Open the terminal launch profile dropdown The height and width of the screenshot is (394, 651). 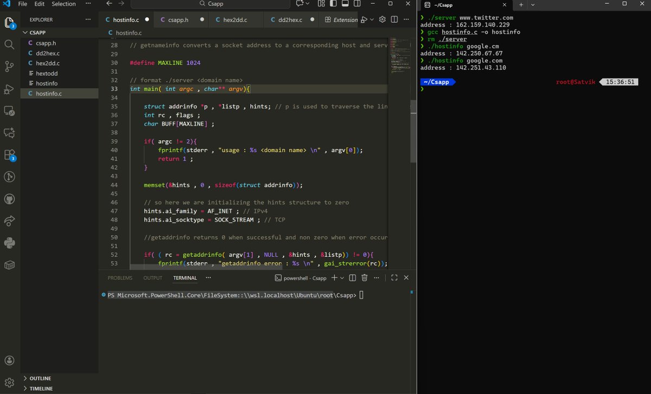coord(342,278)
